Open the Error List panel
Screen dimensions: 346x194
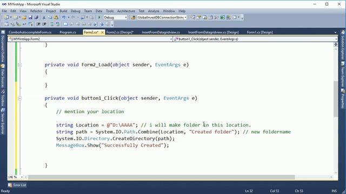pos(17,185)
